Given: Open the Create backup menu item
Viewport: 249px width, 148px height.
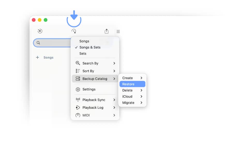Looking at the screenshot, I should [x=132, y=78].
